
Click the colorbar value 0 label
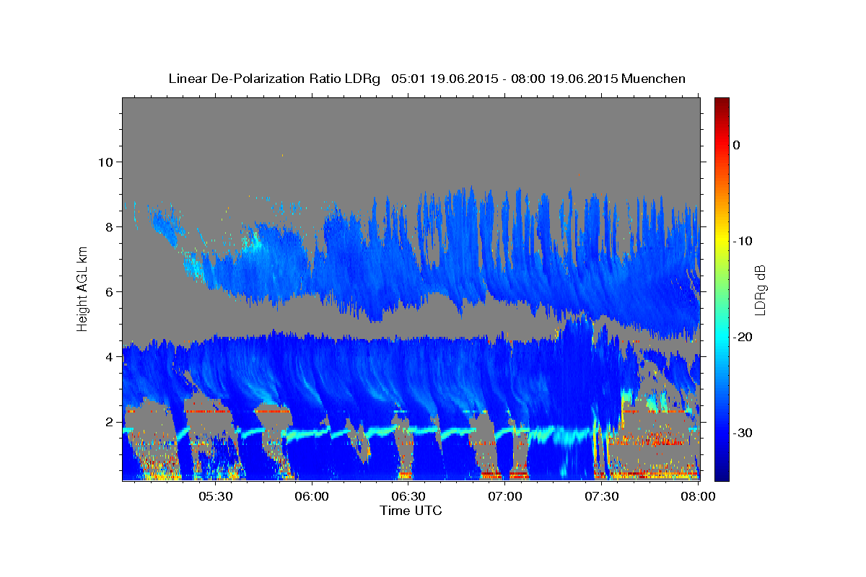tap(737, 145)
